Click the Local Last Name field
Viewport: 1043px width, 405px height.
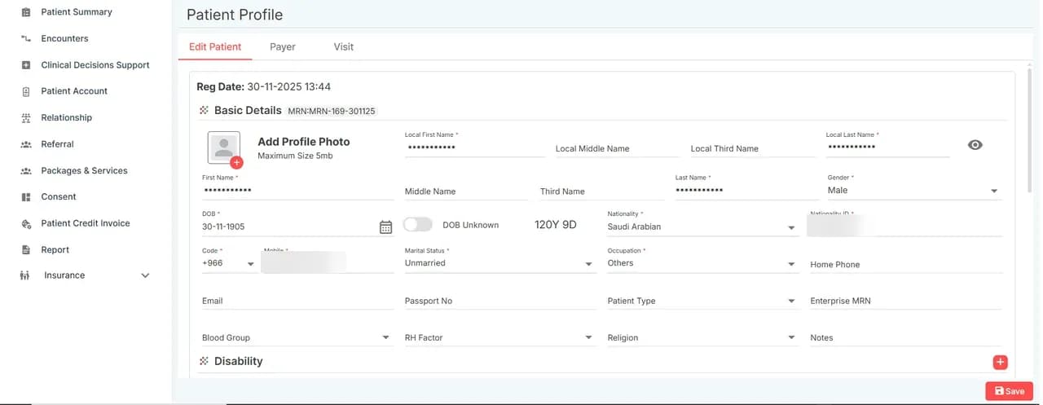pos(888,147)
